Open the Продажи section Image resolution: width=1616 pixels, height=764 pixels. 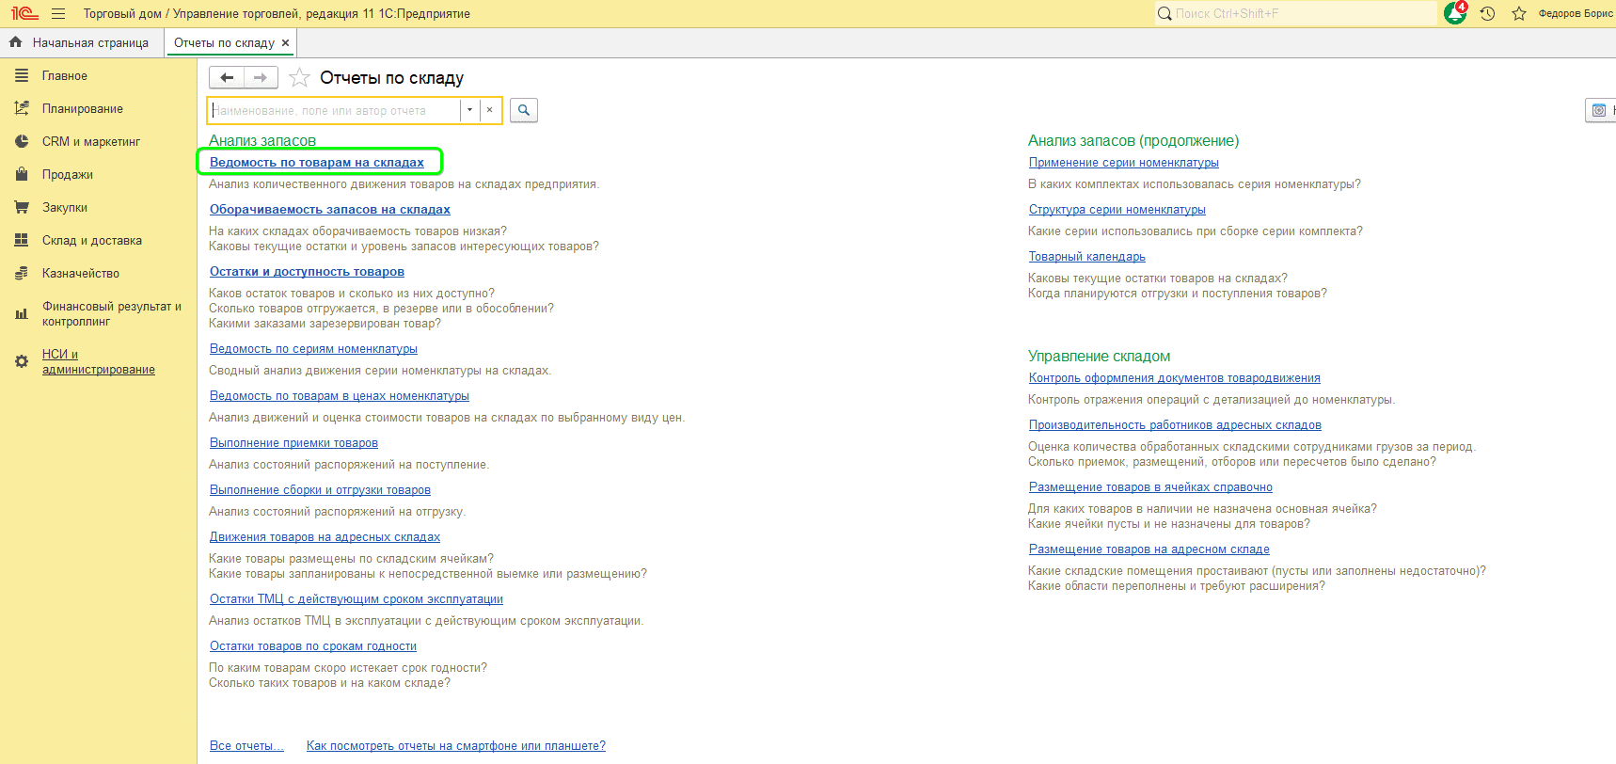pos(67,175)
